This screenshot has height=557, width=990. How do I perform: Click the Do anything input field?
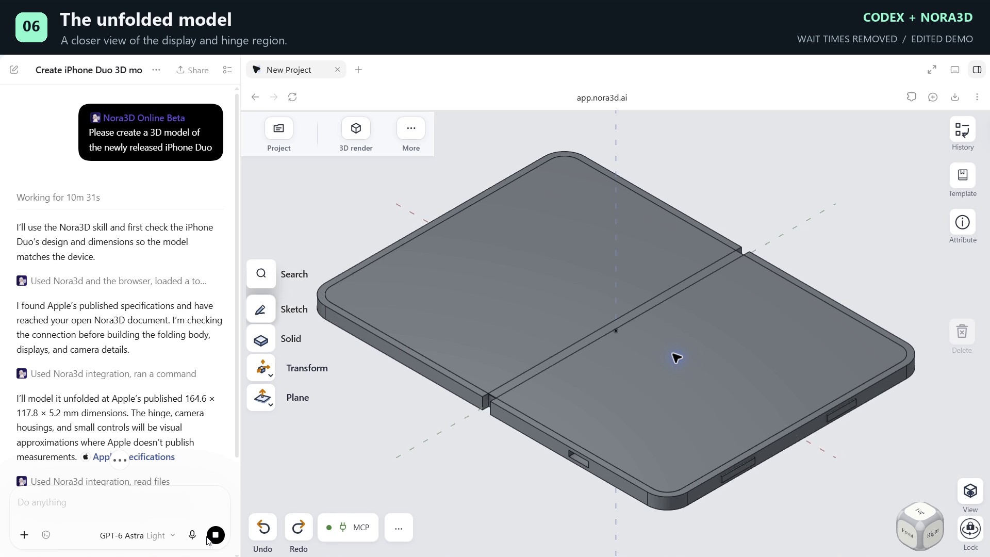[x=120, y=502]
